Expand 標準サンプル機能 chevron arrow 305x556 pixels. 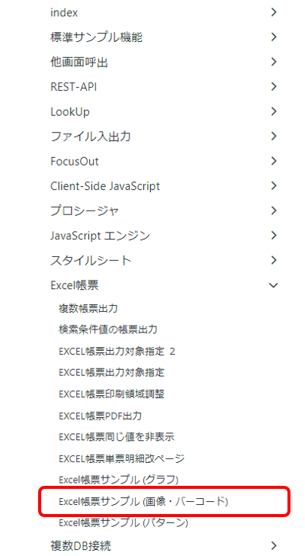coord(274,37)
